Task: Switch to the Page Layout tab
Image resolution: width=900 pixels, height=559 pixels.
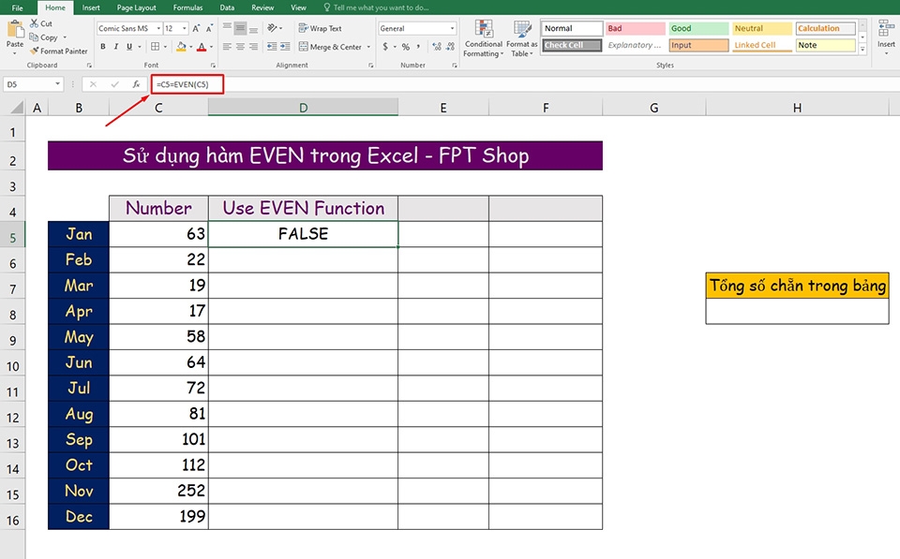Action: [x=137, y=7]
